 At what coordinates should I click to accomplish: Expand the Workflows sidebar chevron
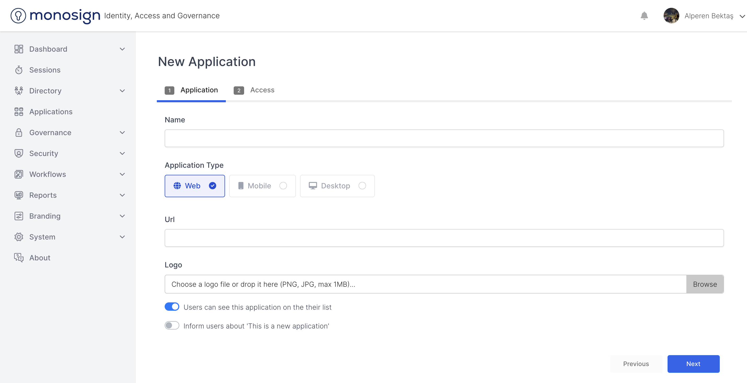(x=122, y=174)
